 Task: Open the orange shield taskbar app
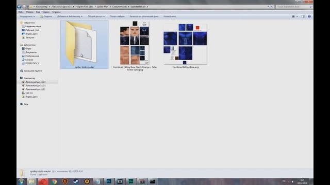coord(65,181)
